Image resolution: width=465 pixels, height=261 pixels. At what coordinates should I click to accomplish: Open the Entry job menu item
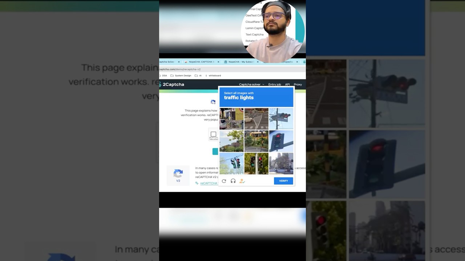pos(275,84)
